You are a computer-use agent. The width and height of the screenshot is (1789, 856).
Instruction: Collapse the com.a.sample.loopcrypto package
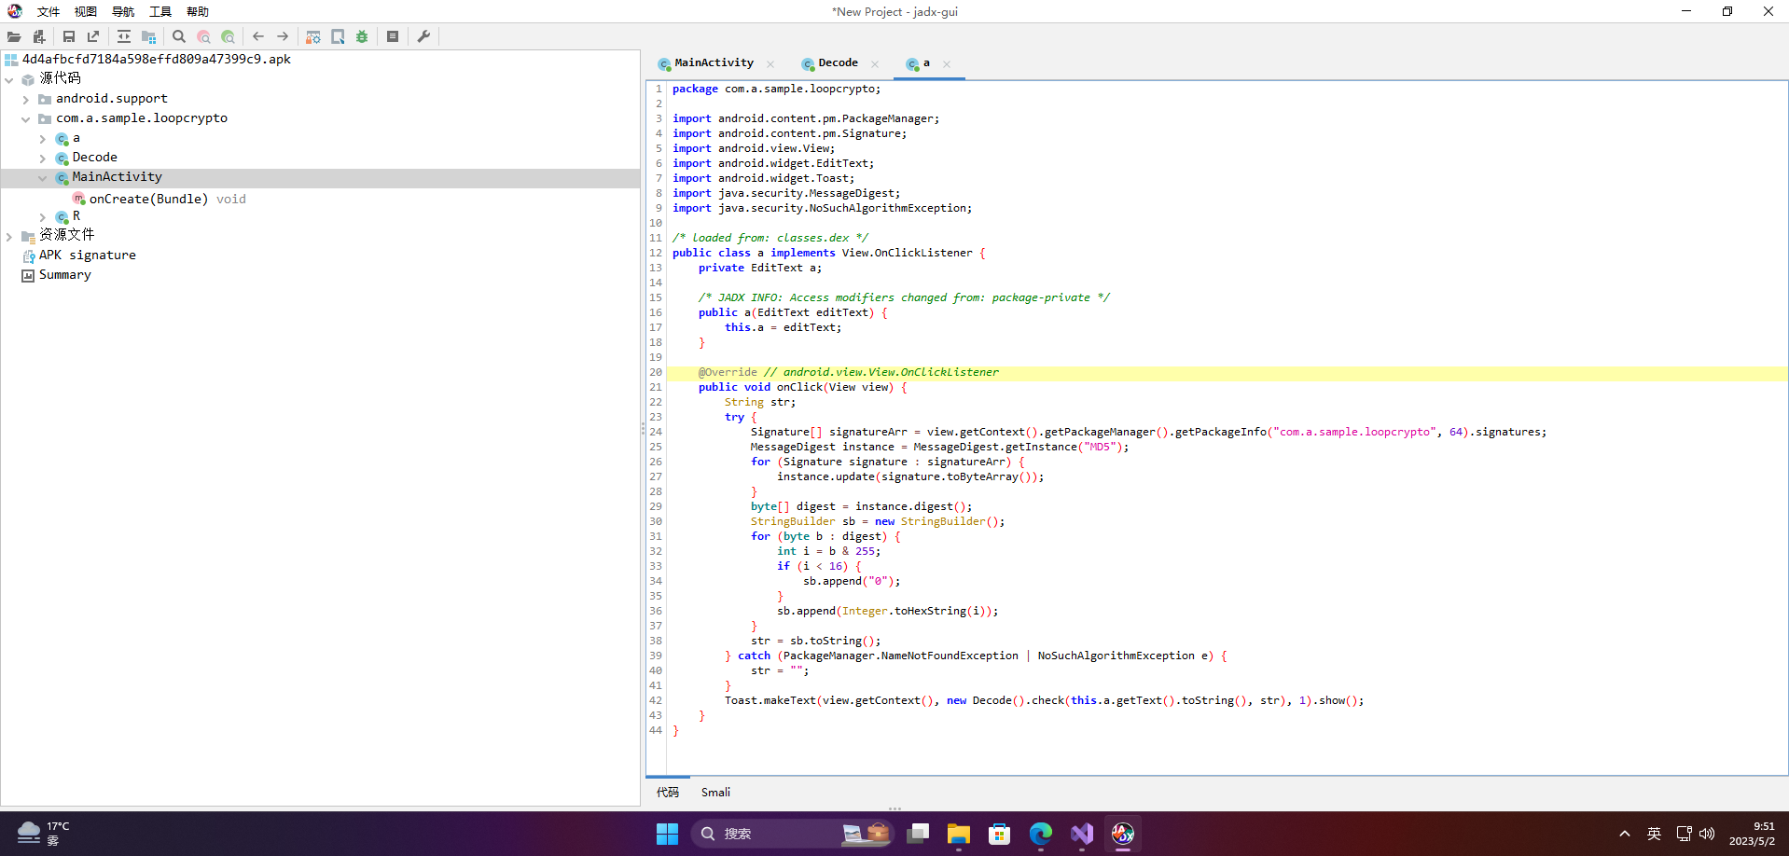(26, 118)
